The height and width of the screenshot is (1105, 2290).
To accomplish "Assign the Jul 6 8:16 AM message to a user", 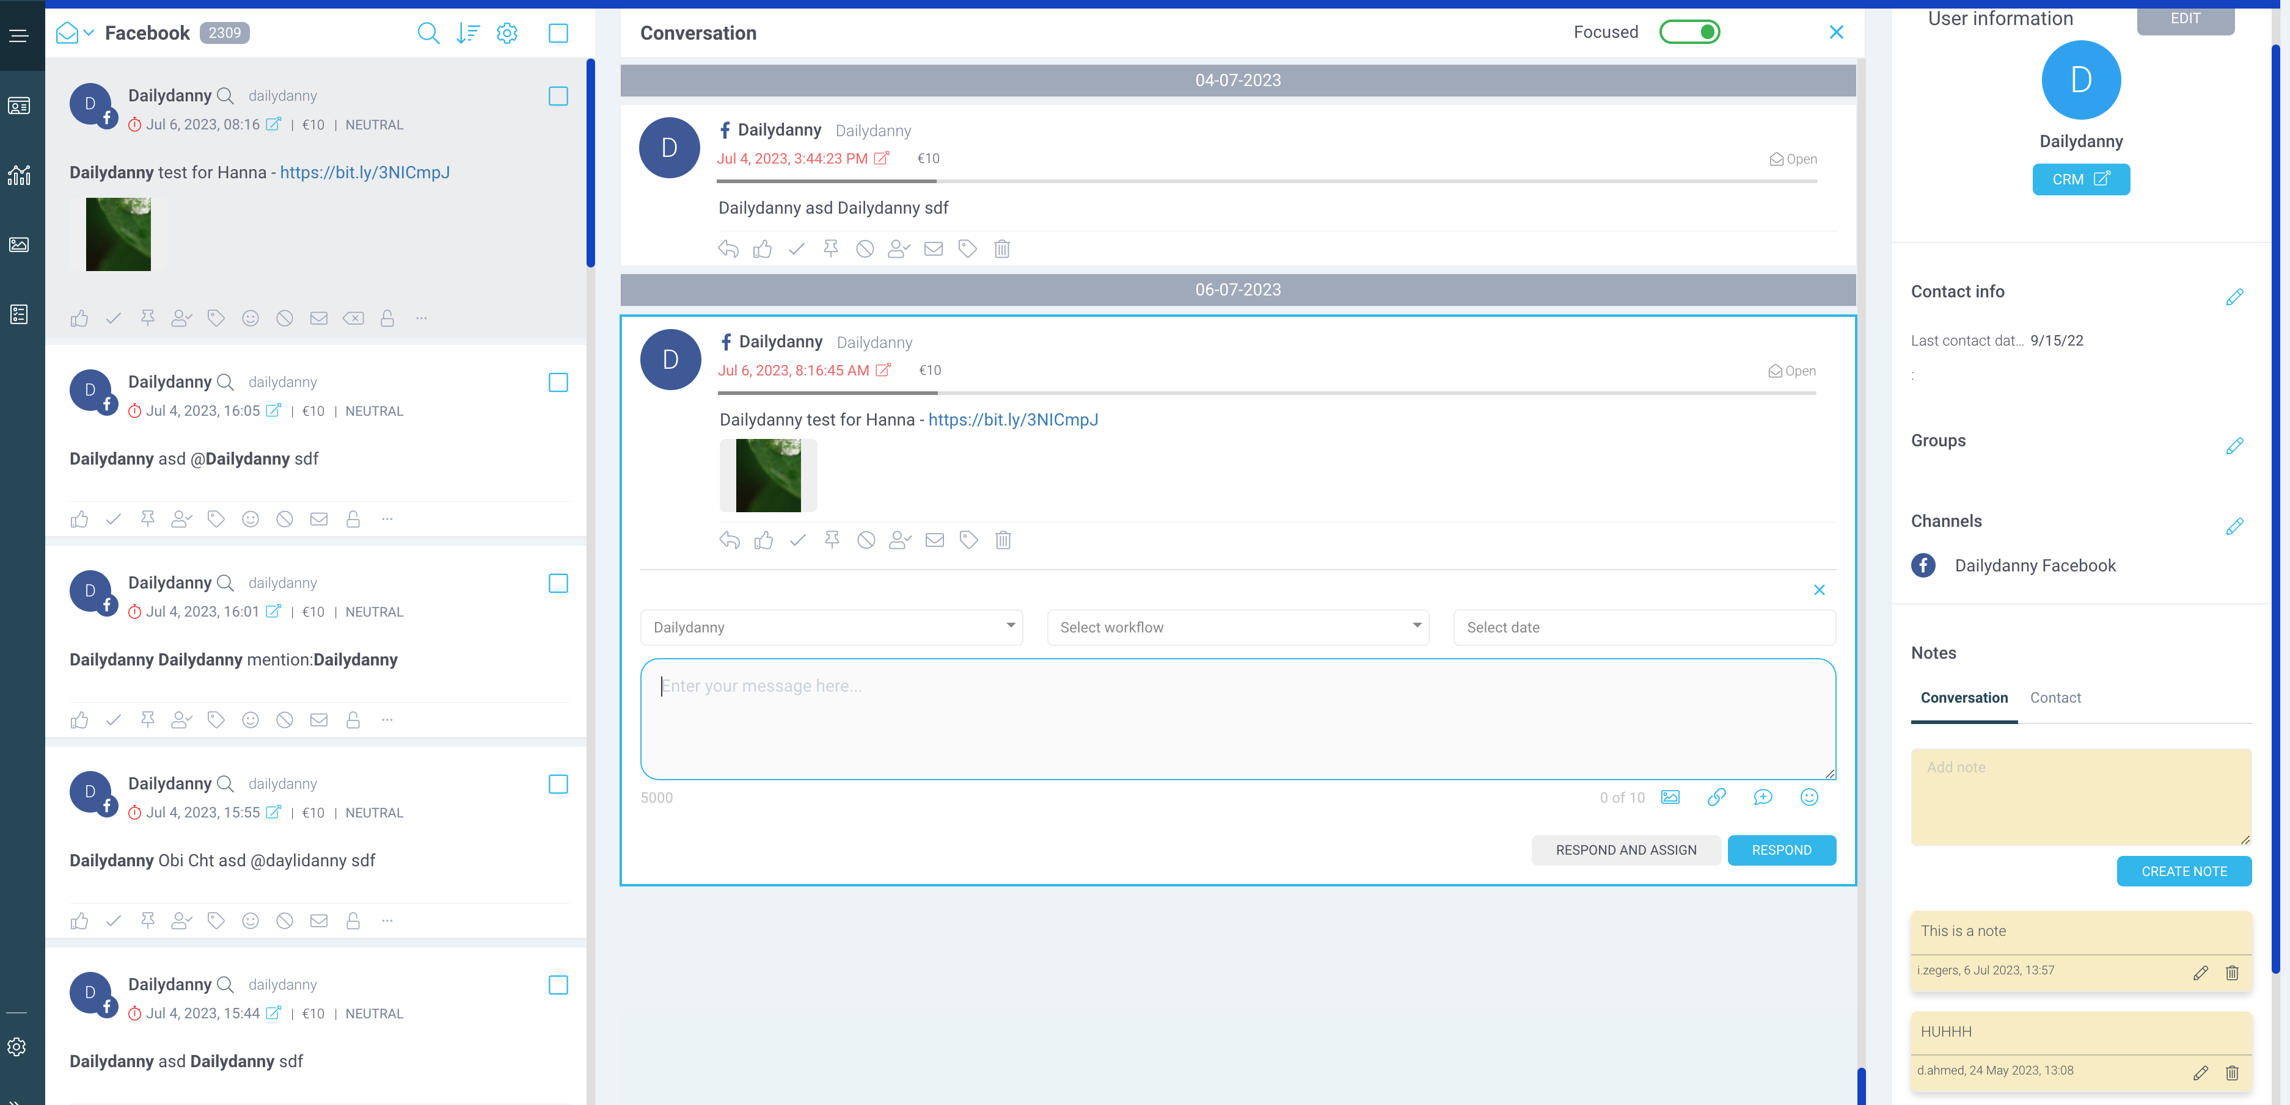I will [x=901, y=540].
